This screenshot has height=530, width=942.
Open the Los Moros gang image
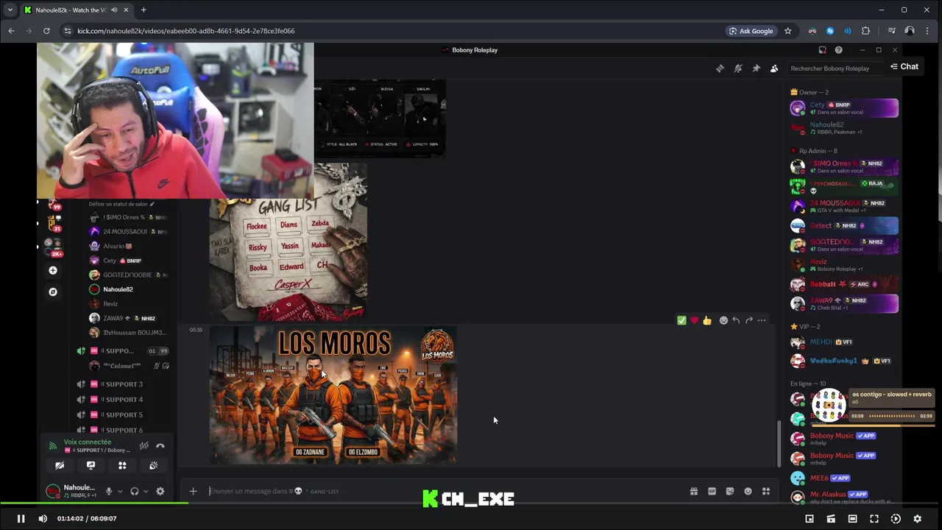(333, 395)
